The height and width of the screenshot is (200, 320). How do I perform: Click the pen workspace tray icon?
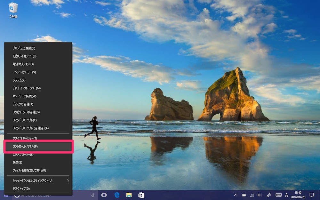[268, 195]
